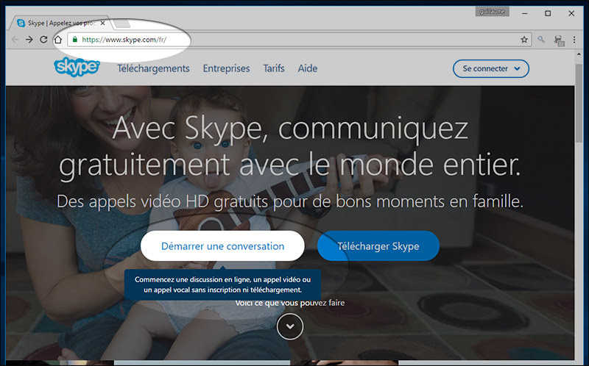Reload the Skype page
Viewport: 589px width, 366px height.
[x=43, y=40]
